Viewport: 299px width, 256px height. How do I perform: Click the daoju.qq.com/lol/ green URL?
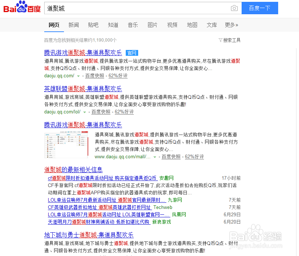click(63, 112)
